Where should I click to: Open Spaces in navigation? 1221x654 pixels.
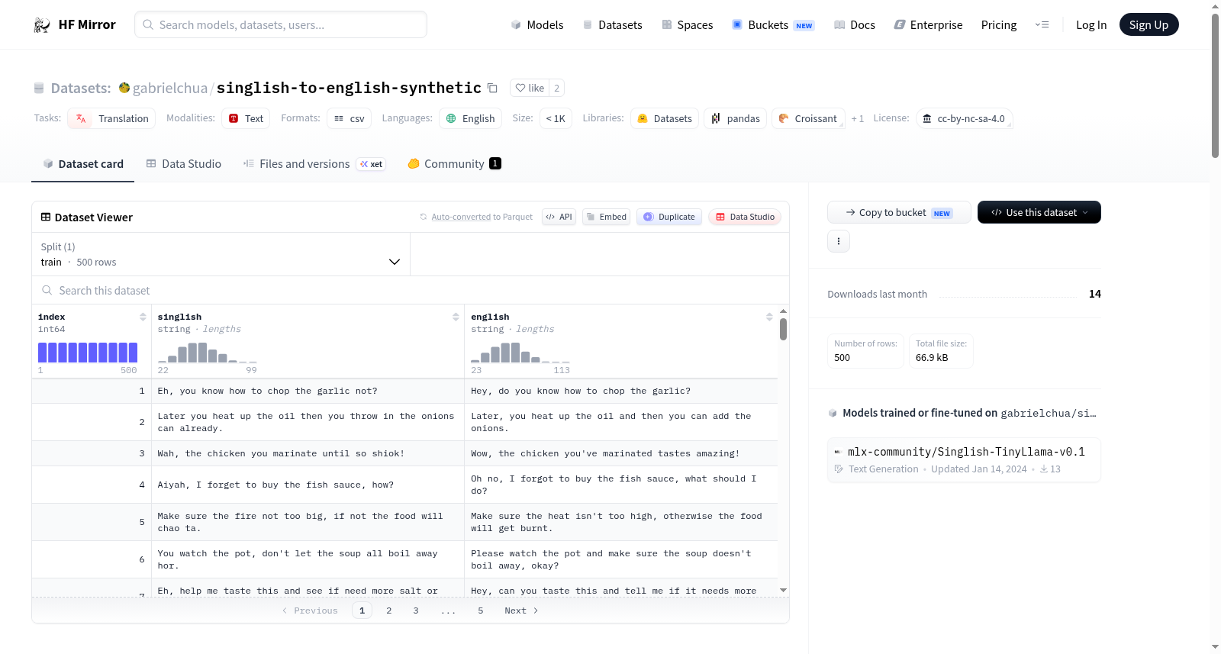tap(688, 25)
